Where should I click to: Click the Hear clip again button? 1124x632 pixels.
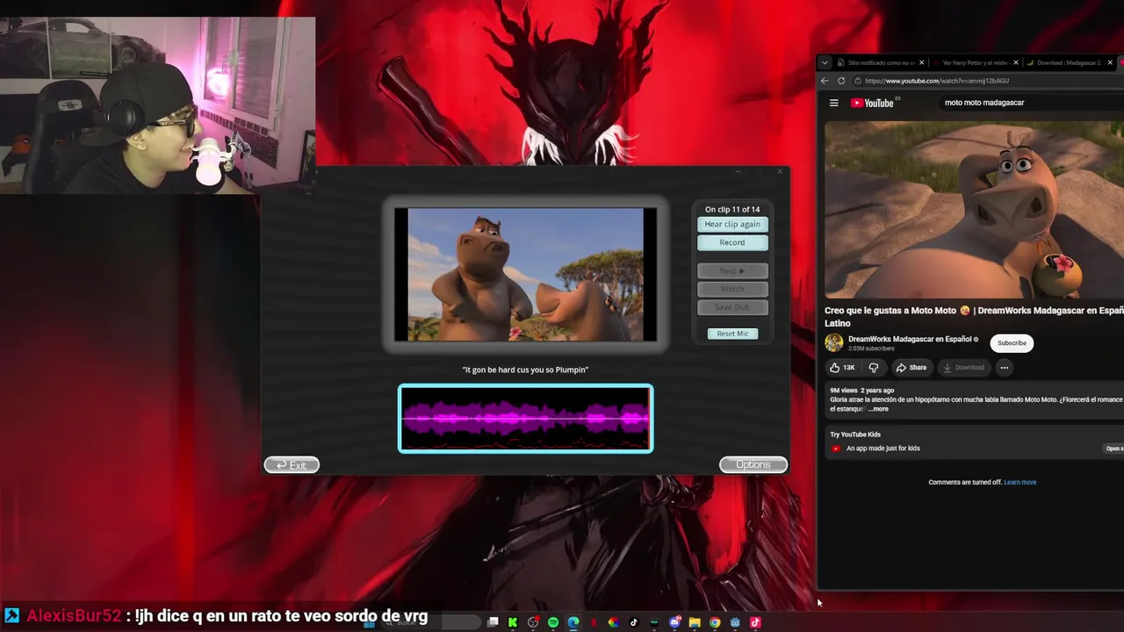732,224
